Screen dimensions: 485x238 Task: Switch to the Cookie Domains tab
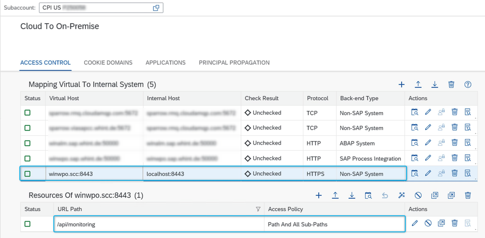pyautogui.click(x=108, y=63)
